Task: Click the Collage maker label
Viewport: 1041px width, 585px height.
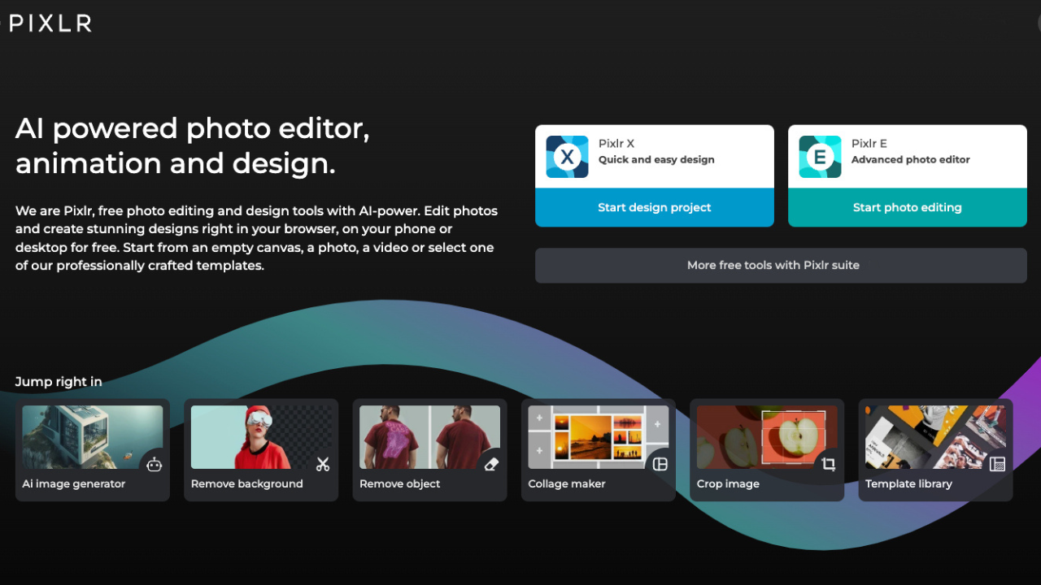Action: point(567,484)
